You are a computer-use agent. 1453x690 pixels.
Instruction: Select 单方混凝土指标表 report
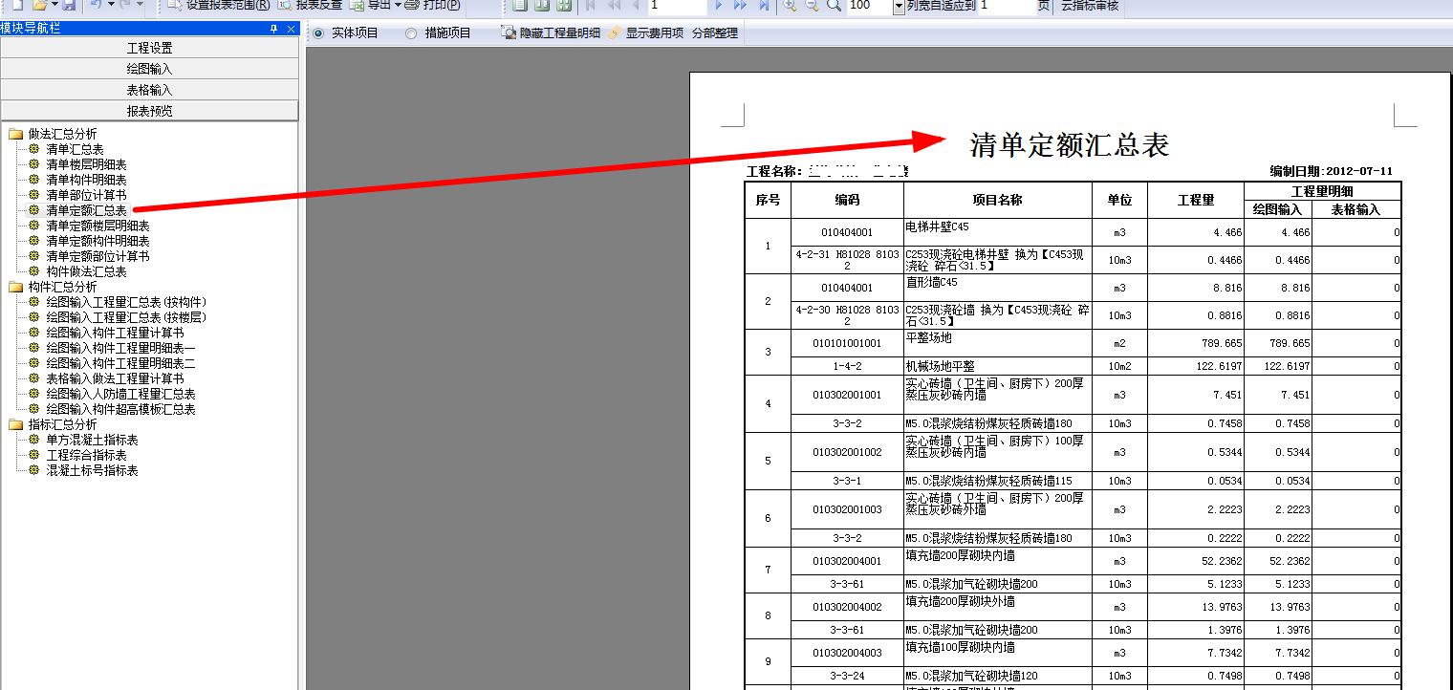(x=92, y=440)
